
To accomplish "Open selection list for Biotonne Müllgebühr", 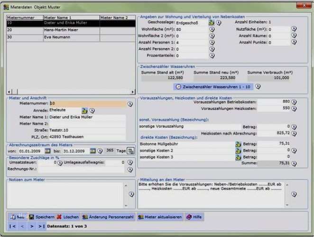I will [x=238, y=144].
